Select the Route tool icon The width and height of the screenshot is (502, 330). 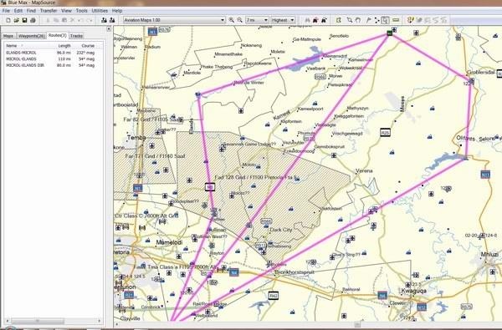[376, 20]
